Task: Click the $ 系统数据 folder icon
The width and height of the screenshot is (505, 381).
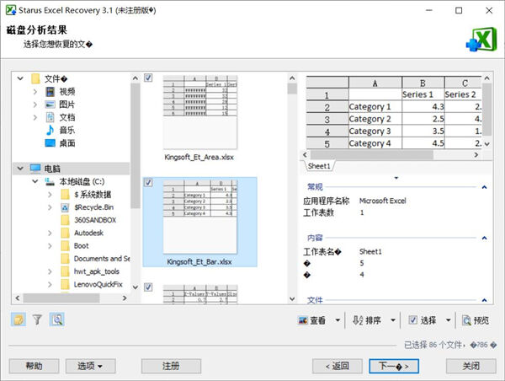Action: pyautogui.click(x=65, y=195)
